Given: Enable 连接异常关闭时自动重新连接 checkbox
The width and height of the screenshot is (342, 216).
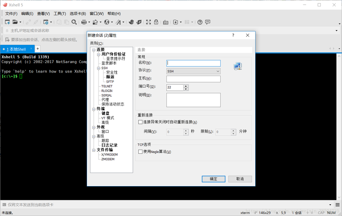Looking at the screenshot, I should pyautogui.click(x=140, y=122).
